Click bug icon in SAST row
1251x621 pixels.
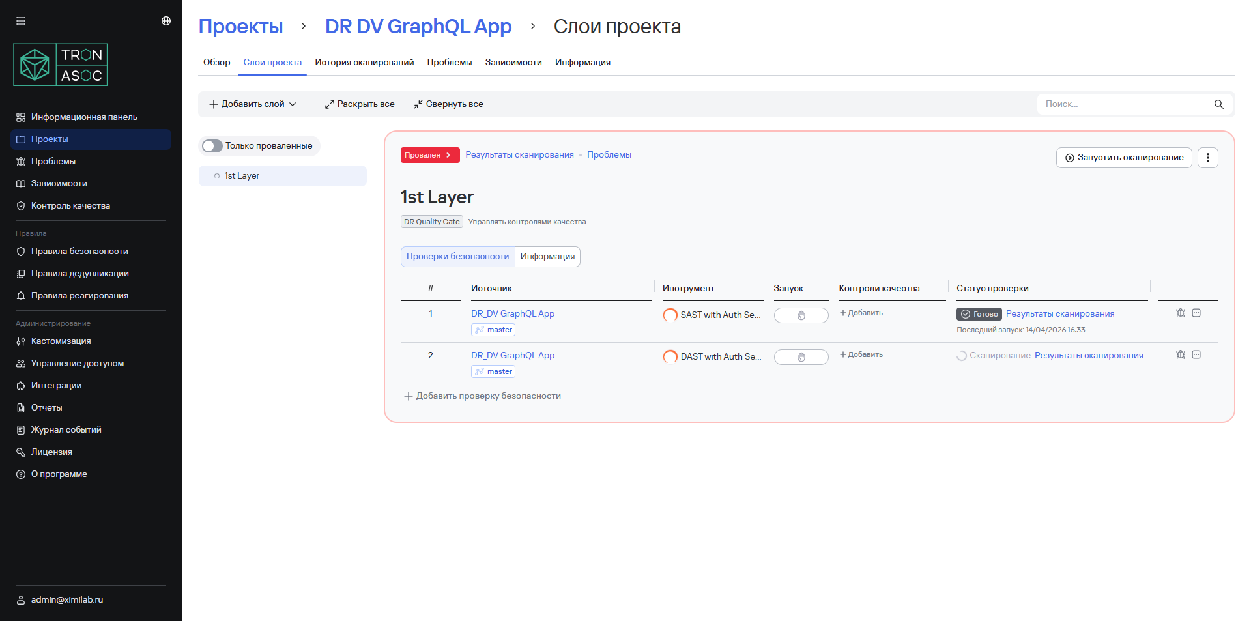point(1180,313)
